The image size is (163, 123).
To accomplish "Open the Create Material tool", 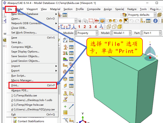I will (66, 40).
